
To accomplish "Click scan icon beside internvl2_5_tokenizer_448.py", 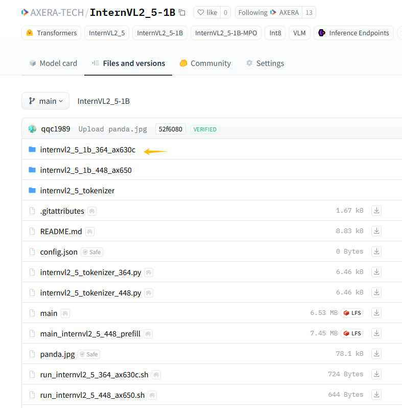I will pyautogui.click(x=149, y=293).
